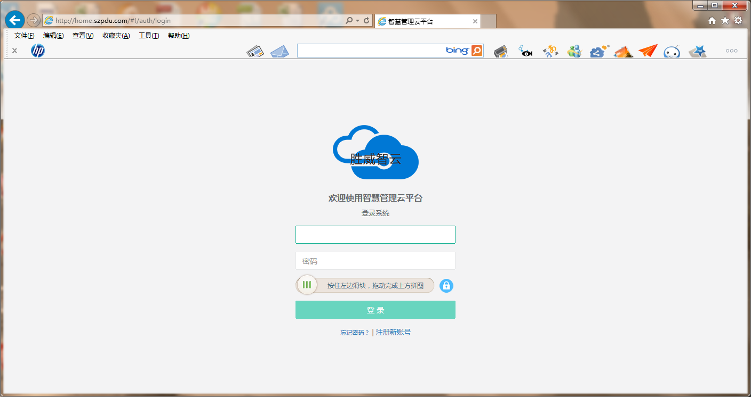Click the HP logo toolbar icon
The height and width of the screenshot is (397, 751).
coord(38,51)
